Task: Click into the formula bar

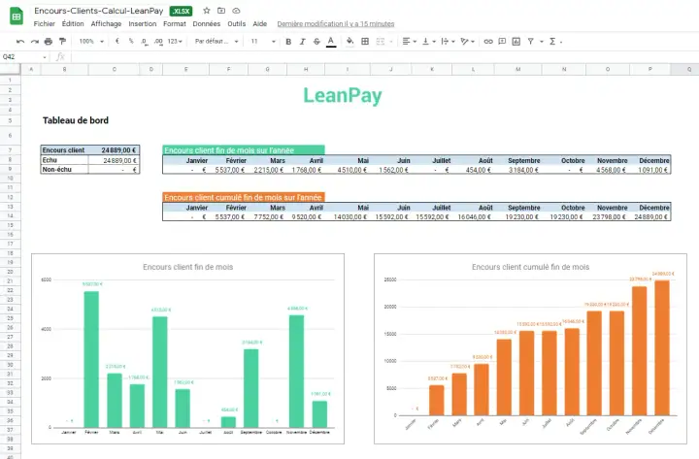Action: (383, 56)
